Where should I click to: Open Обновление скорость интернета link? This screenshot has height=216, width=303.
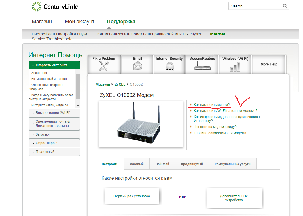coord(46,87)
